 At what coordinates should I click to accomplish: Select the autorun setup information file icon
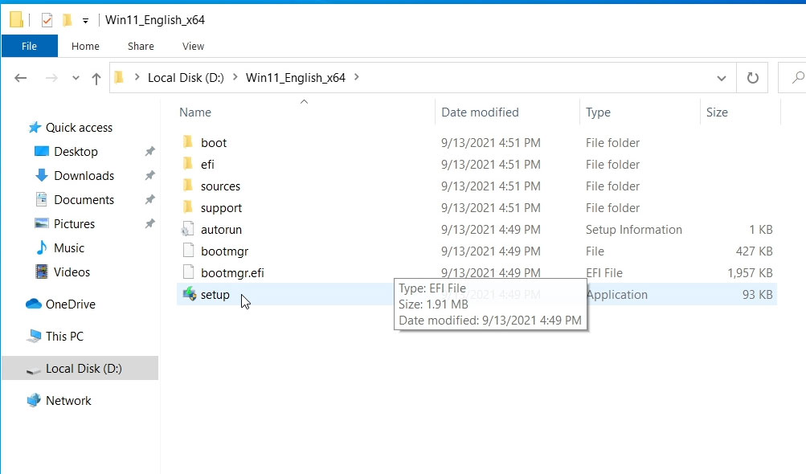tap(189, 230)
